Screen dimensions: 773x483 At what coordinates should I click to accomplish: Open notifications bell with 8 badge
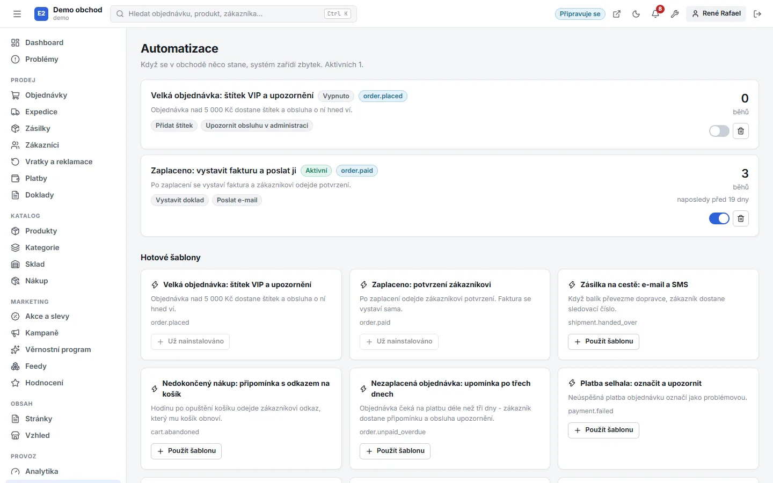pyautogui.click(x=655, y=14)
